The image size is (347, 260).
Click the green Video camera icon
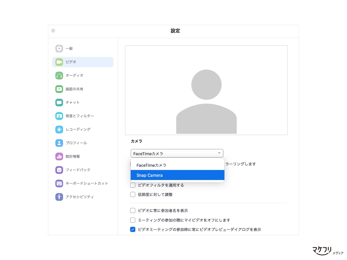click(x=59, y=62)
